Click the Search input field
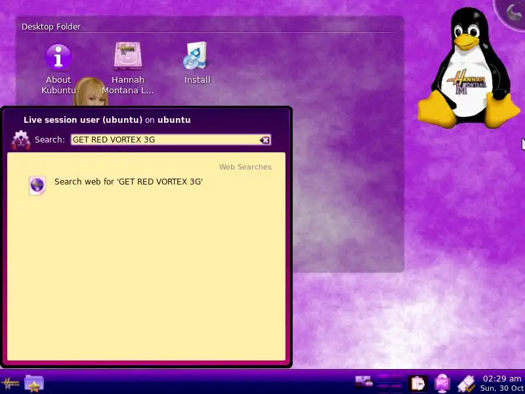This screenshot has width=525, height=394. click(171, 140)
